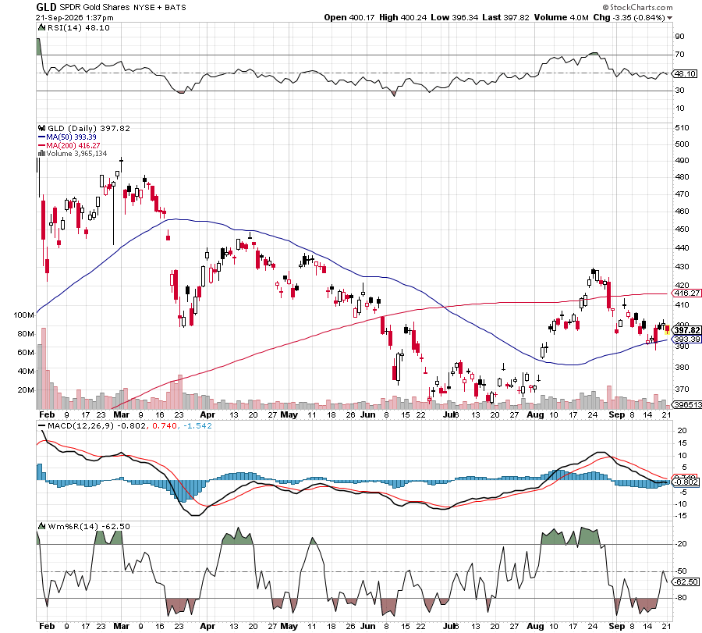The height and width of the screenshot is (633, 702).
Task: Click the Open 400.17 value
Action: (349, 17)
